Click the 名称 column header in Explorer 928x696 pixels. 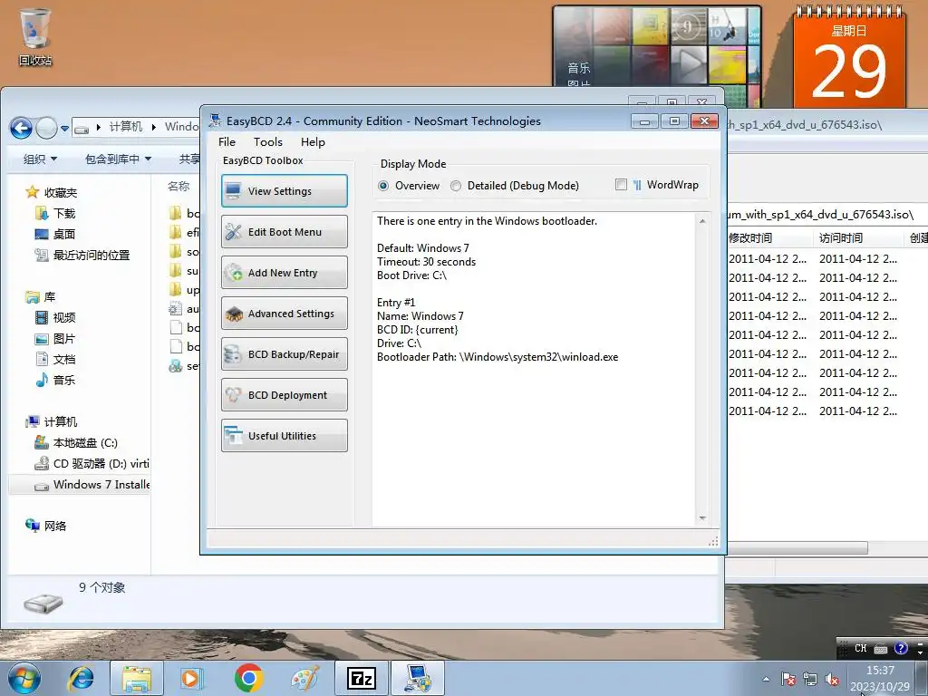[179, 186]
